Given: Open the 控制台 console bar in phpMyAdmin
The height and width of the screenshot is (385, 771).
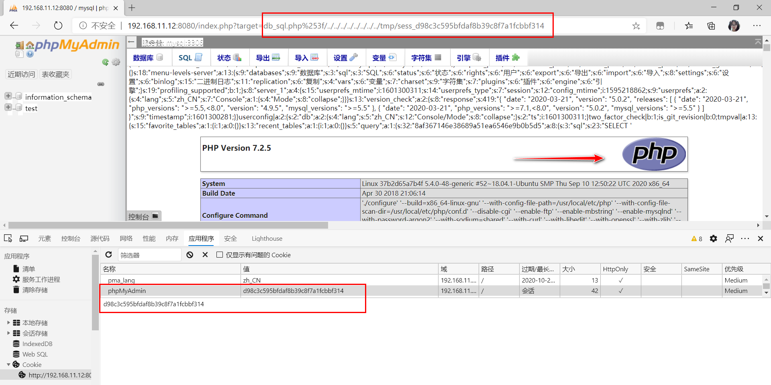Looking at the screenshot, I should coord(145,216).
